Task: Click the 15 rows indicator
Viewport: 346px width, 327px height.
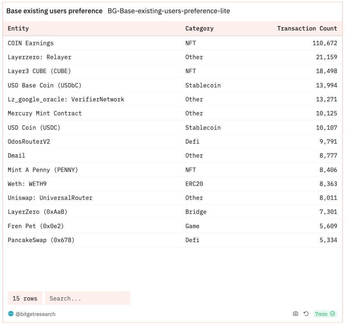Action: [x=25, y=298]
